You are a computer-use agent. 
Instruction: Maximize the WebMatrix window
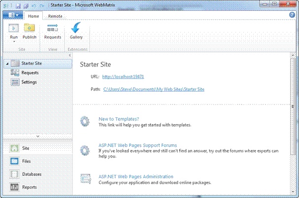point(274,4)
